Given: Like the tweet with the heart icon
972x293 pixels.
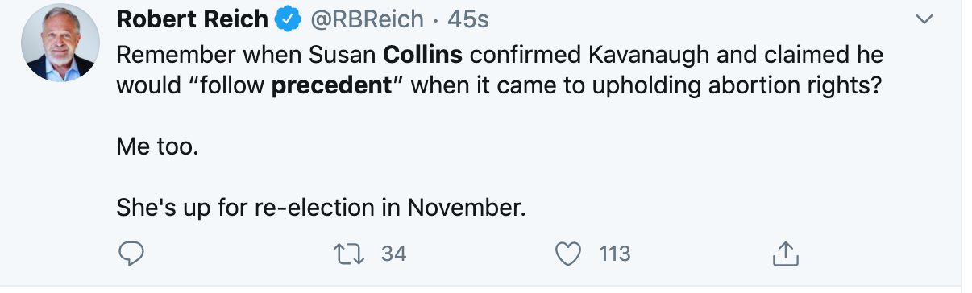Looking at the screenshot, I should pos(570,254).
